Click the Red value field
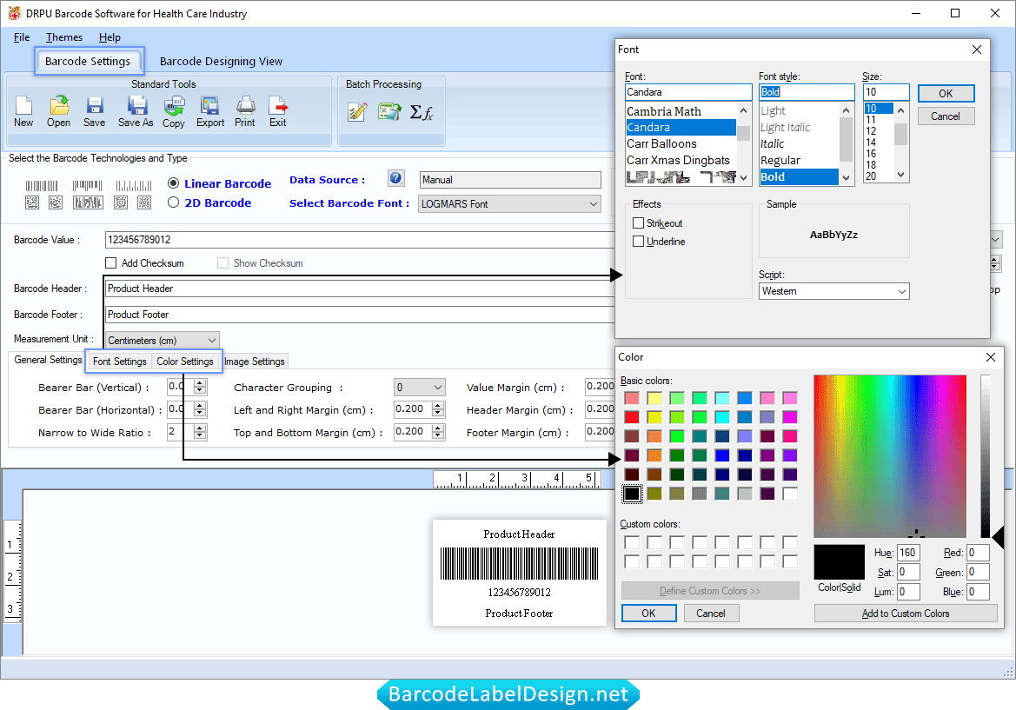 979,553
